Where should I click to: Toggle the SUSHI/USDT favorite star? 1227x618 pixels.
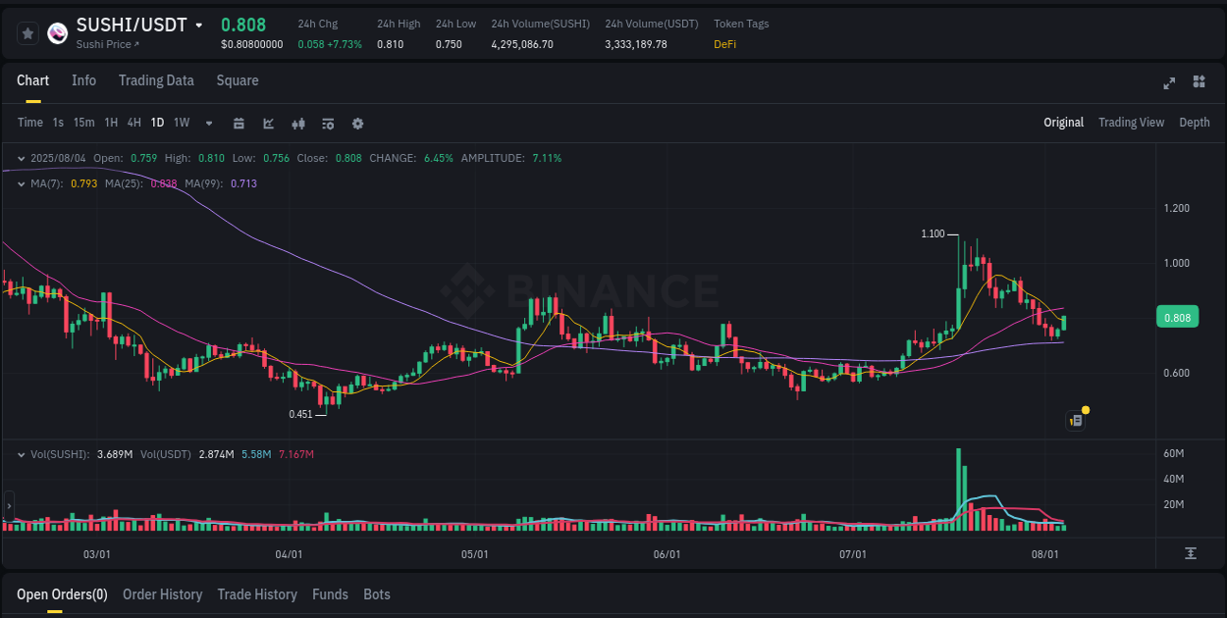tap(27, 32)
